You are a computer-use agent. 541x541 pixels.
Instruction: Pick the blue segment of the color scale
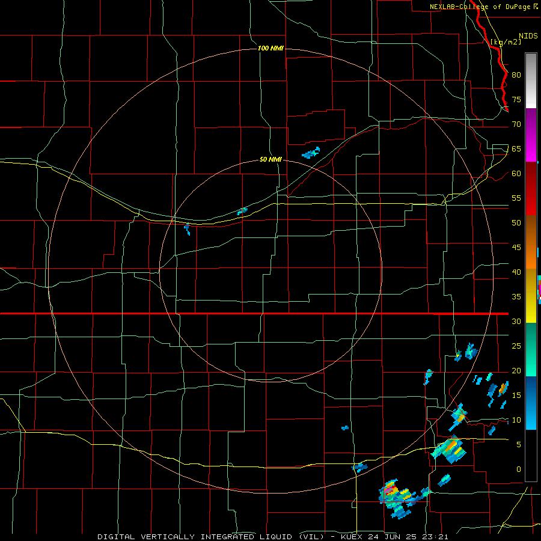coord(531,403)
